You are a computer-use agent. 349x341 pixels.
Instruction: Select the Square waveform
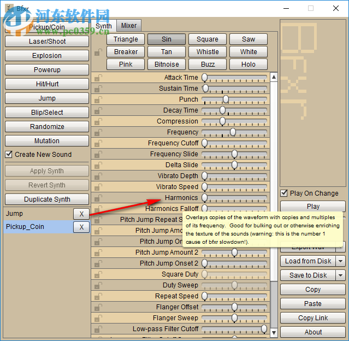[208, 39]
